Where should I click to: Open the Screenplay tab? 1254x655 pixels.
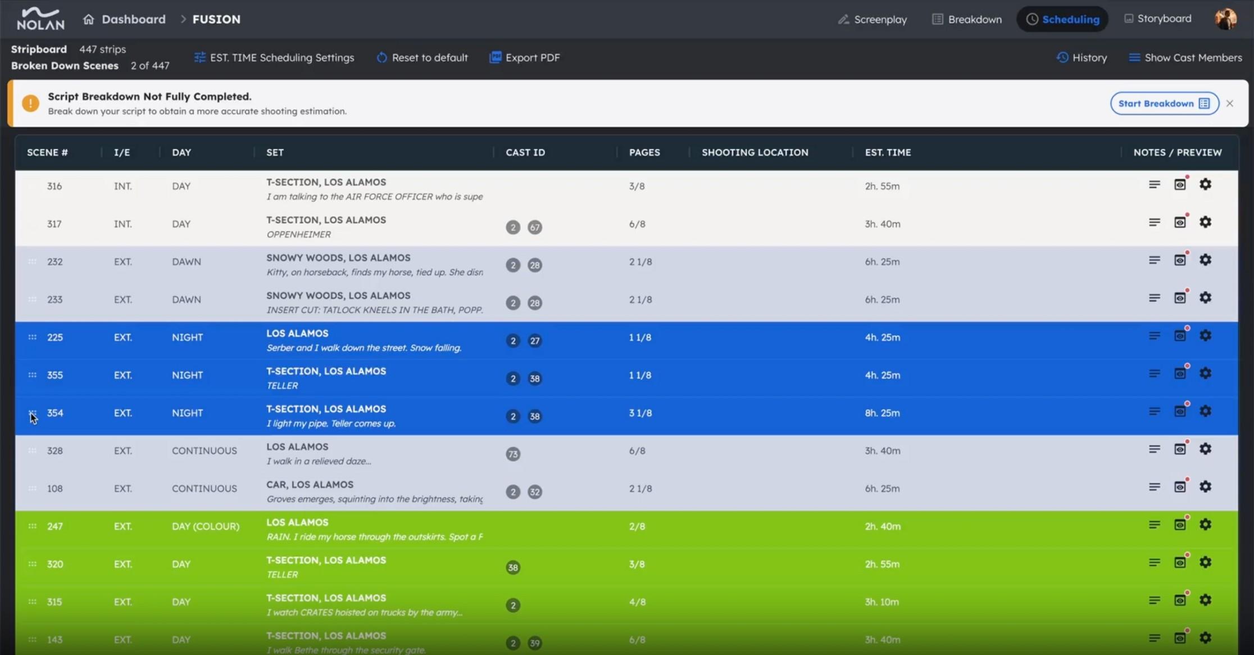(873, 20)
